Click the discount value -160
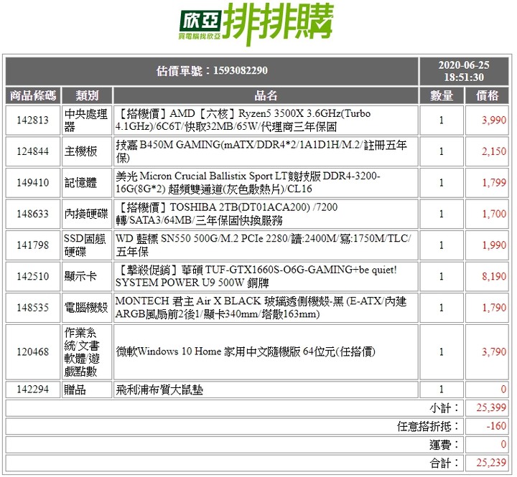Image resolution: width=517 pixels, height=477 pixels. click(496, 426)
